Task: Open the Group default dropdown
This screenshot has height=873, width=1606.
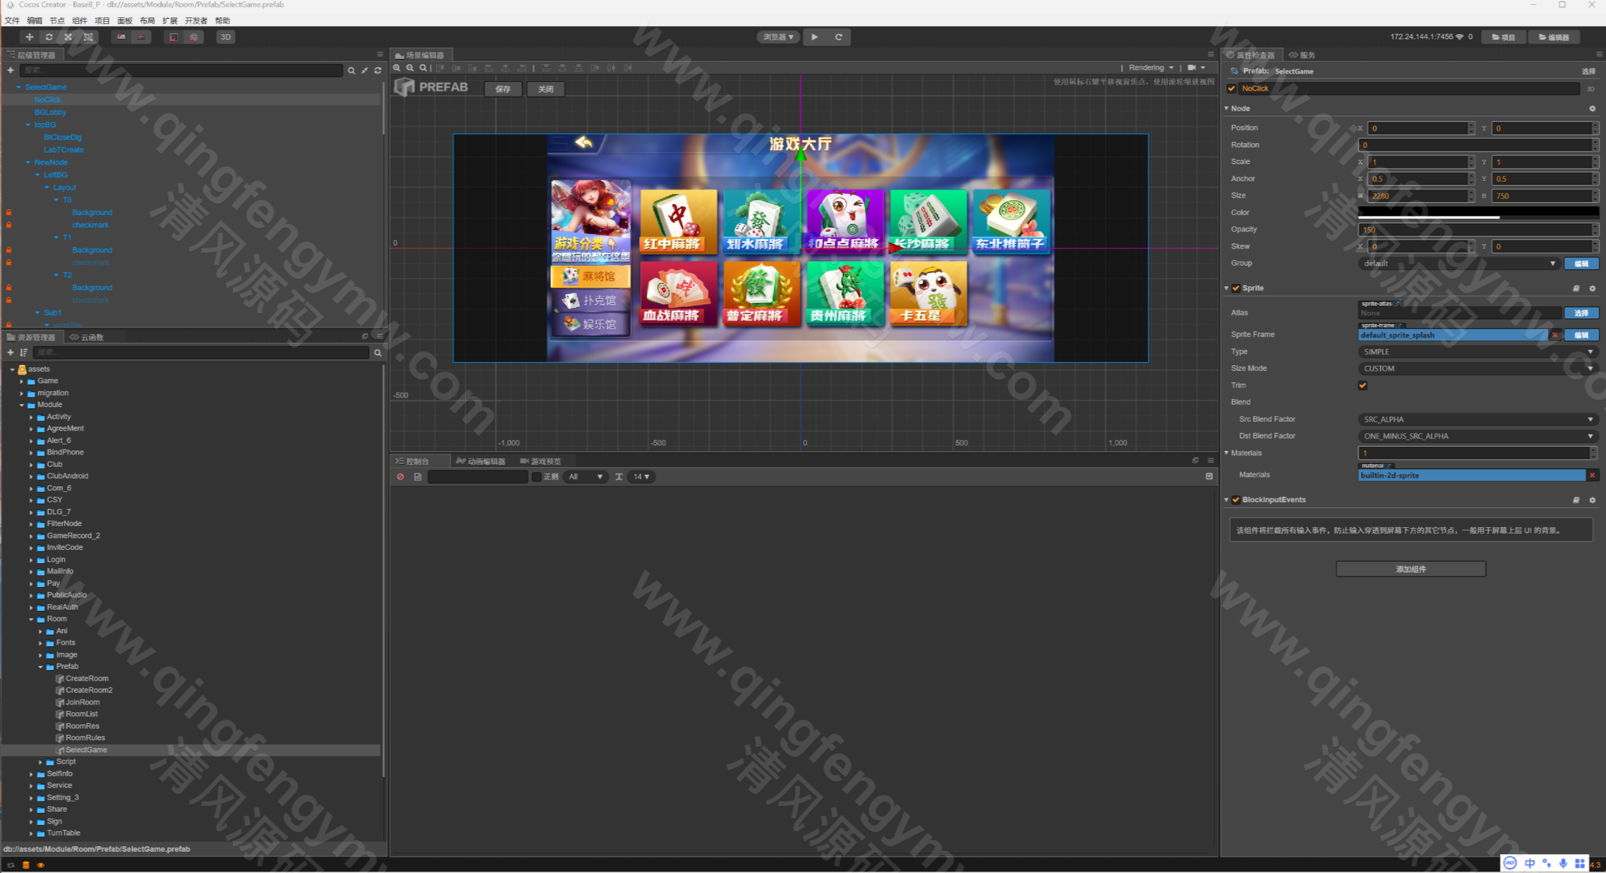Action: pos(1459,263)
